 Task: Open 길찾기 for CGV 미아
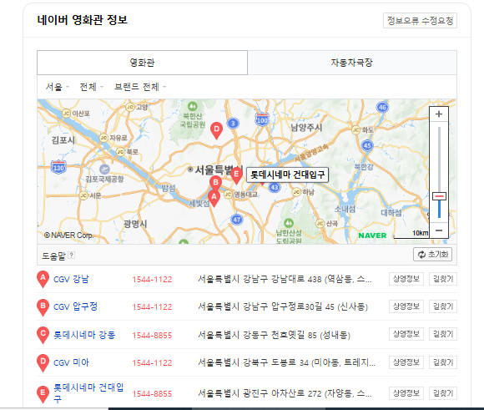click(x=443, y=362)
